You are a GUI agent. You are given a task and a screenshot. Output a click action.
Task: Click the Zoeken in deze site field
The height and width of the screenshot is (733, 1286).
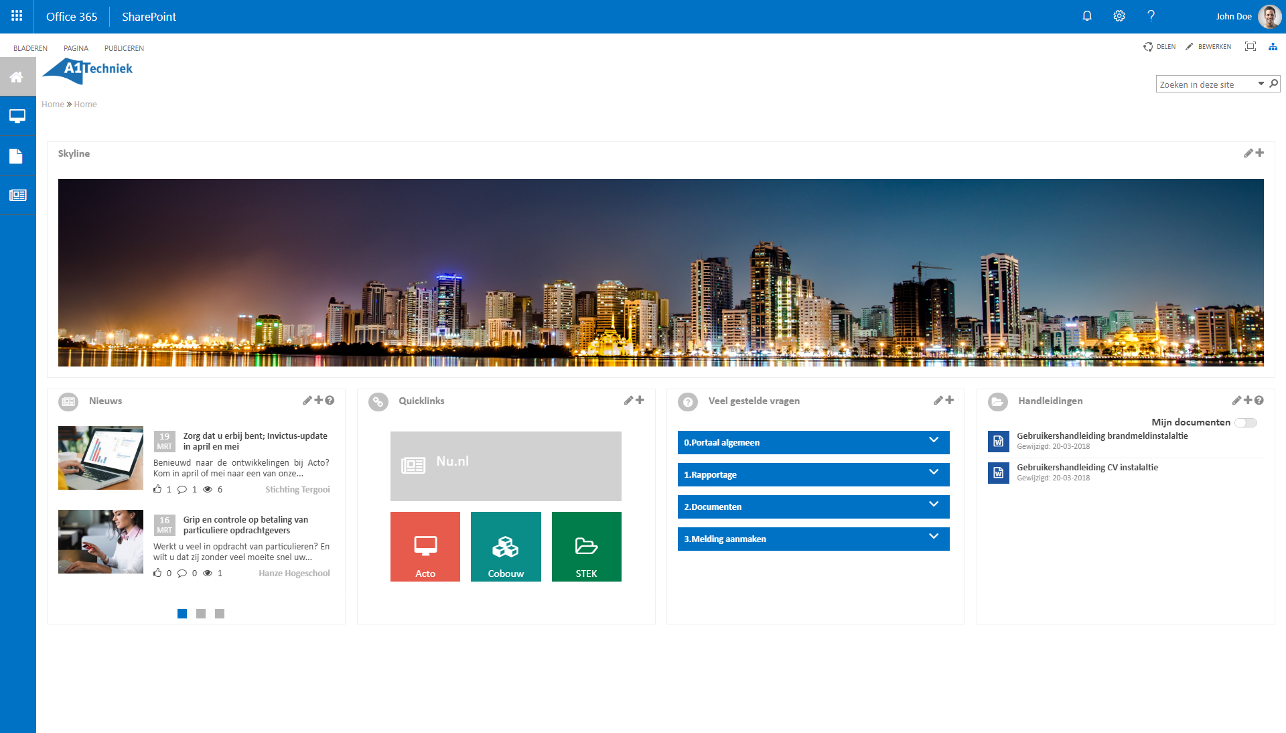[x=1206, y=84]
